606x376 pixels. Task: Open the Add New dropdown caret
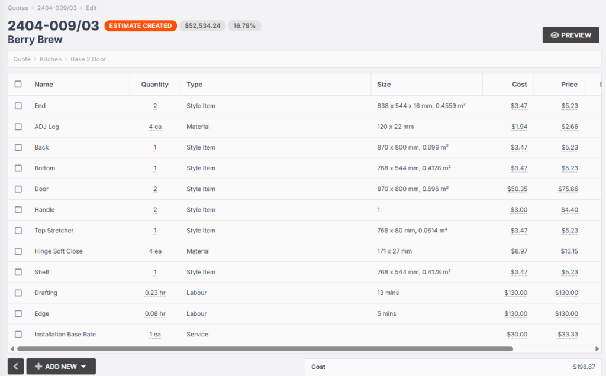(x=83, y=367)
